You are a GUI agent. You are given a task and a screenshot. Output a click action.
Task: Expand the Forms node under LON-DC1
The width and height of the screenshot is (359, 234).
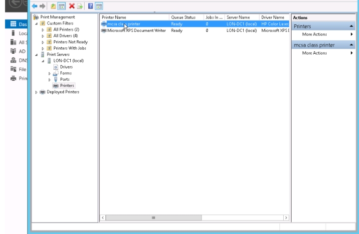pyautogui.click(x=49, y=73)
